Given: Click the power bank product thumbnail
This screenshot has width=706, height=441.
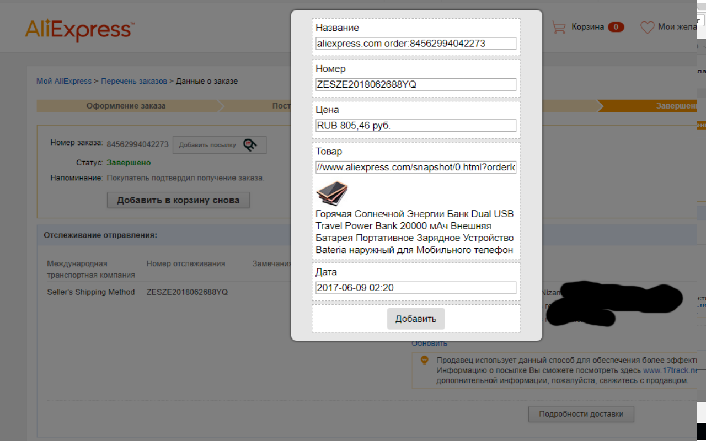Looking at the screenshot, I should (x=331, y=192).
